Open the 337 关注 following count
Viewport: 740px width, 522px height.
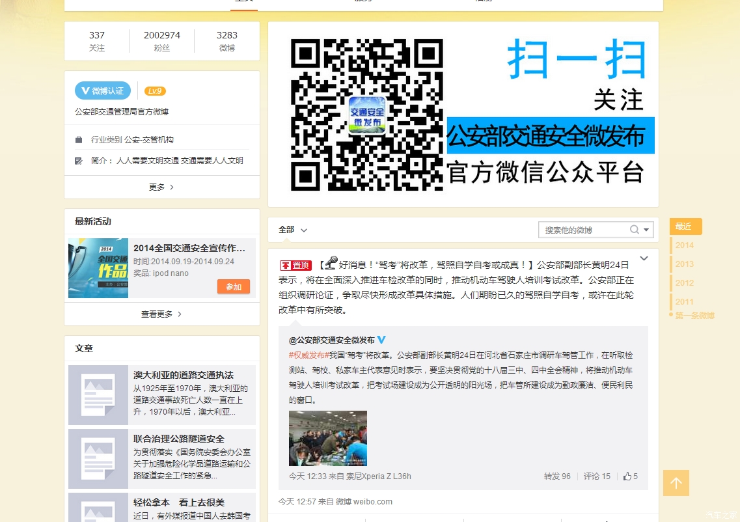click(97, 41)
